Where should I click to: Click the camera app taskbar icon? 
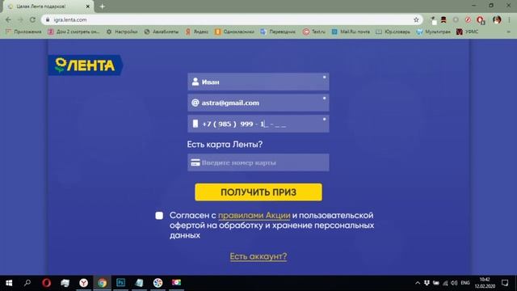tap(176, 283)
